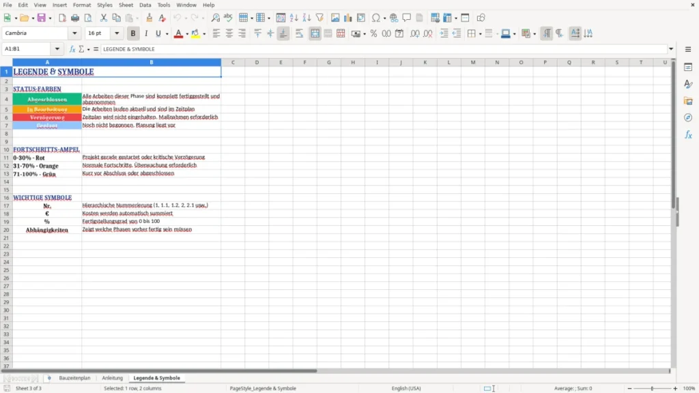Screen dimensions: 699x393
Task: Toggle Align Right
Action: click(x=242, y=33)
